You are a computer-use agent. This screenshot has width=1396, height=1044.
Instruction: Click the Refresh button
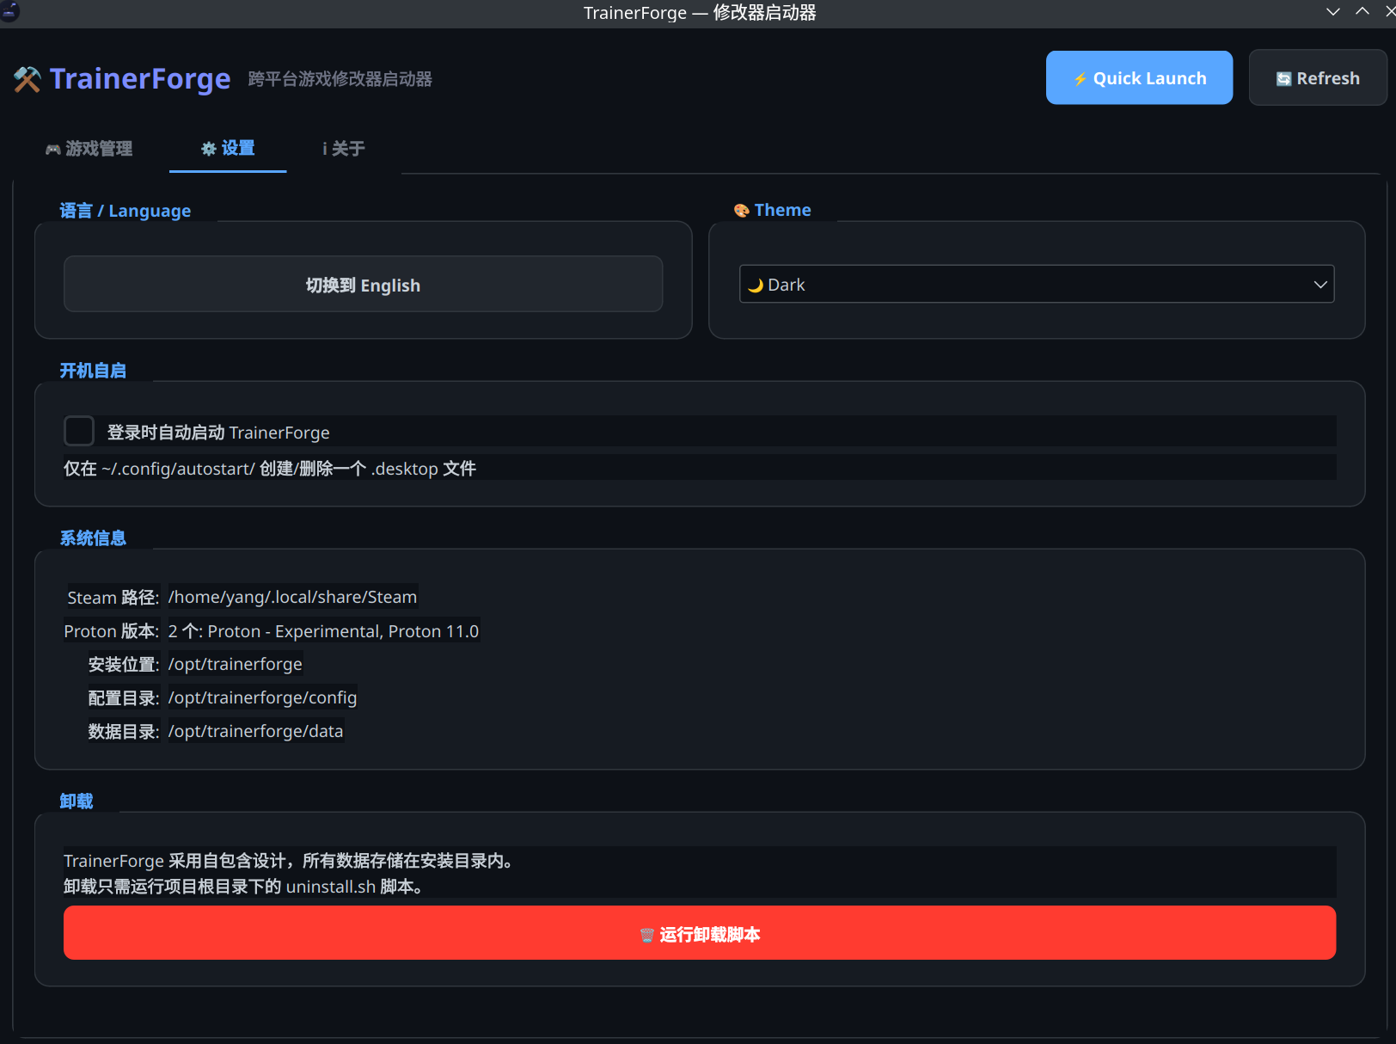[x=1318, y=77]
